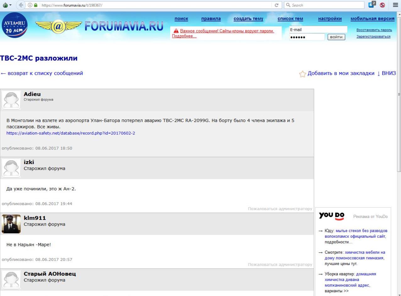Click the vertical page scrollbar

click(x=399, y=94)
